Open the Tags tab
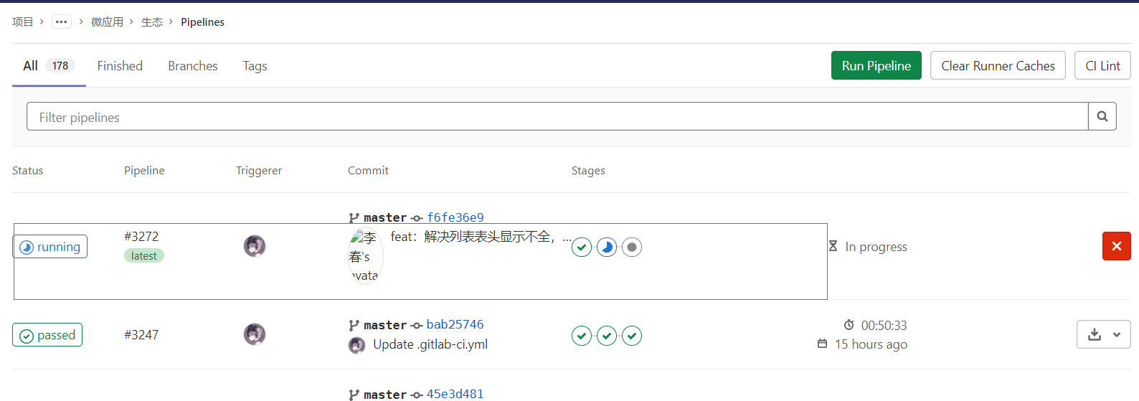 pos(255,66)
